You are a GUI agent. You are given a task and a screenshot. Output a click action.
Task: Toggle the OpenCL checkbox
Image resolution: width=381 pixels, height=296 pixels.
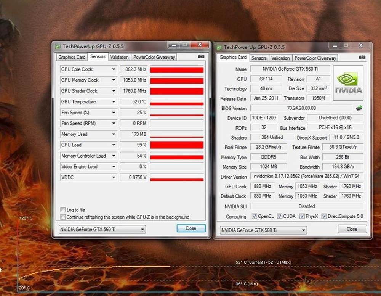[254, 216]
